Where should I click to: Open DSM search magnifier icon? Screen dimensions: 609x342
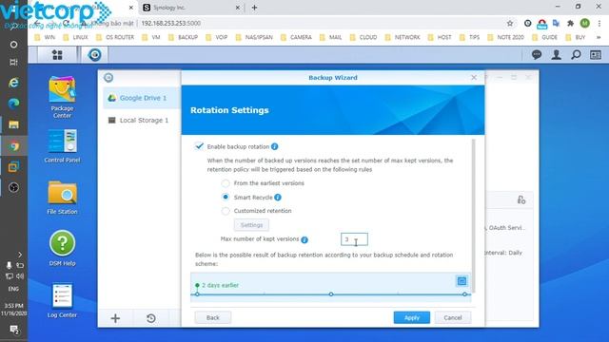pos(576,55)
